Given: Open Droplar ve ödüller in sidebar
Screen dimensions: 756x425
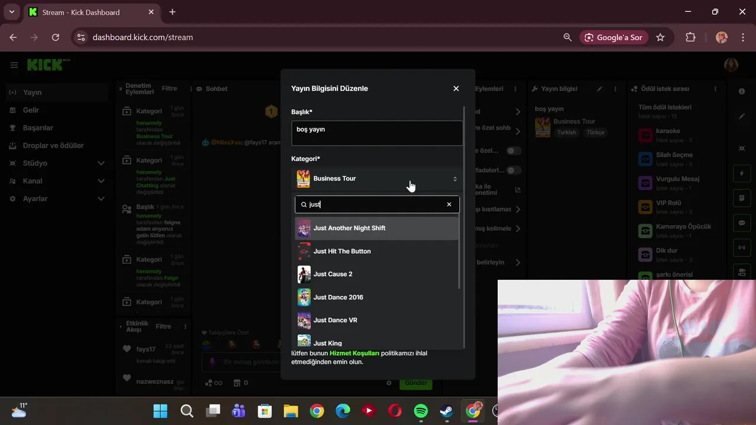Looking at the screenshot, I should pos(57,146).
